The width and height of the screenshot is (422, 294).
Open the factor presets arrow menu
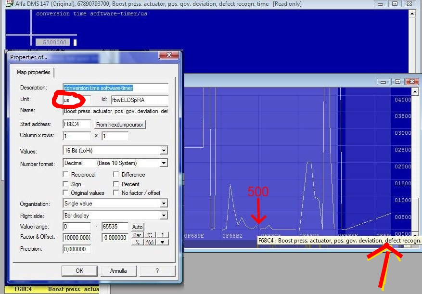pyautogui.click(x=163, y=242)
